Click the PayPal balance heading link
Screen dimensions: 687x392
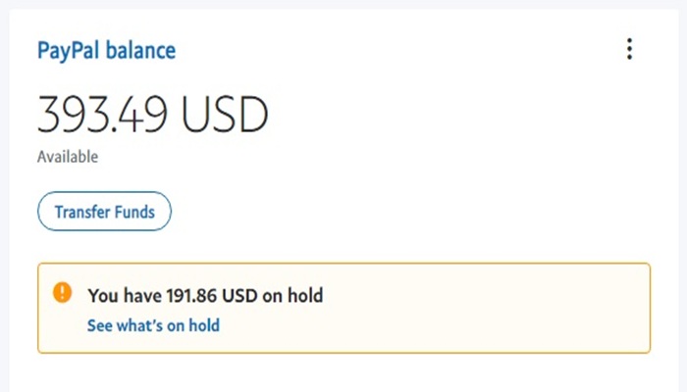coord(106,50)
